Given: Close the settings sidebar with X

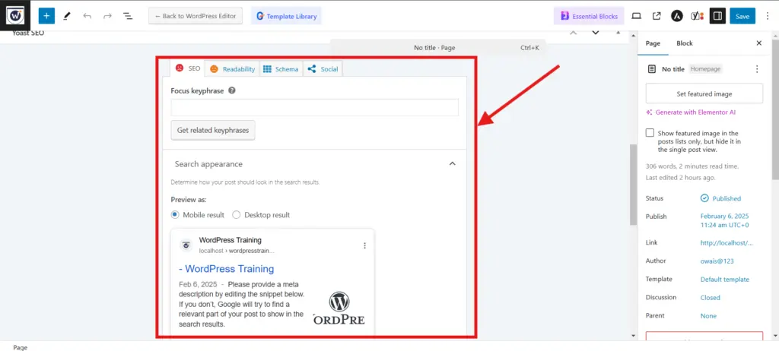Looking at the screenshot, I should (758, 43).
